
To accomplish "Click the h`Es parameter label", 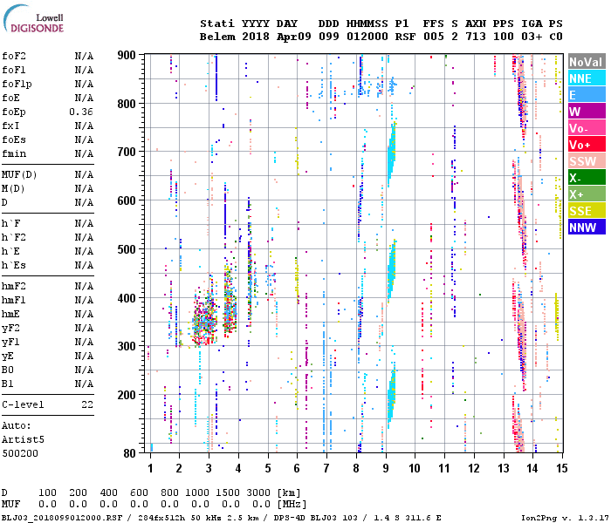I will pyautogui.click(x=14, y=265).
